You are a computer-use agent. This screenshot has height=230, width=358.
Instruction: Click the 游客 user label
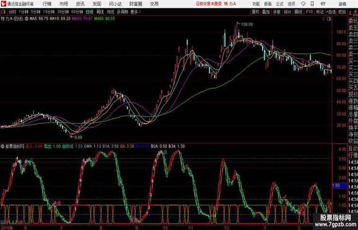342,4
